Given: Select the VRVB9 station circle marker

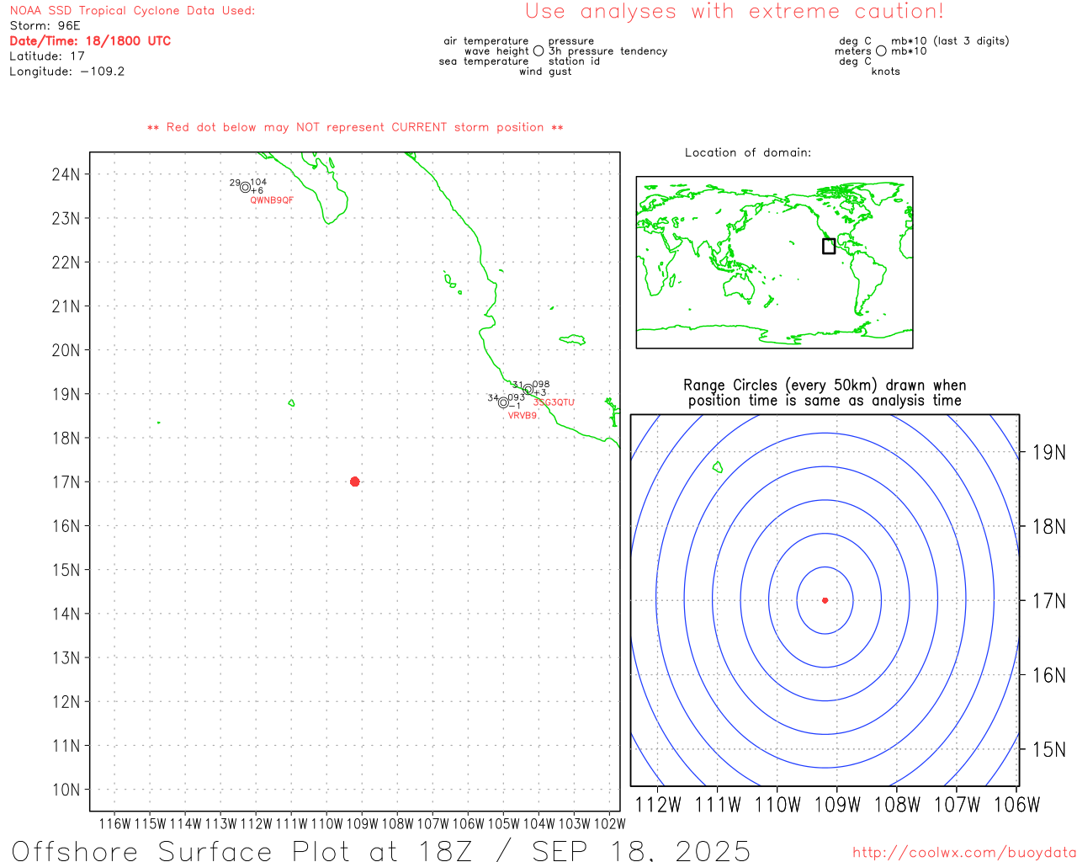Looking at the screenshot, I should tap(503, 402).
